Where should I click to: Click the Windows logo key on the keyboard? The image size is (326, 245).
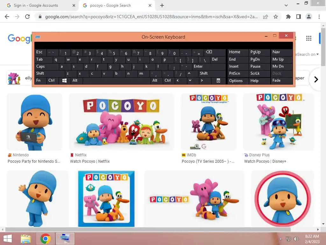(x=64, y=80)
